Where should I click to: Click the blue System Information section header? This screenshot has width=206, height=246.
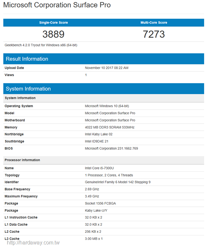click(x=104, y=89)
